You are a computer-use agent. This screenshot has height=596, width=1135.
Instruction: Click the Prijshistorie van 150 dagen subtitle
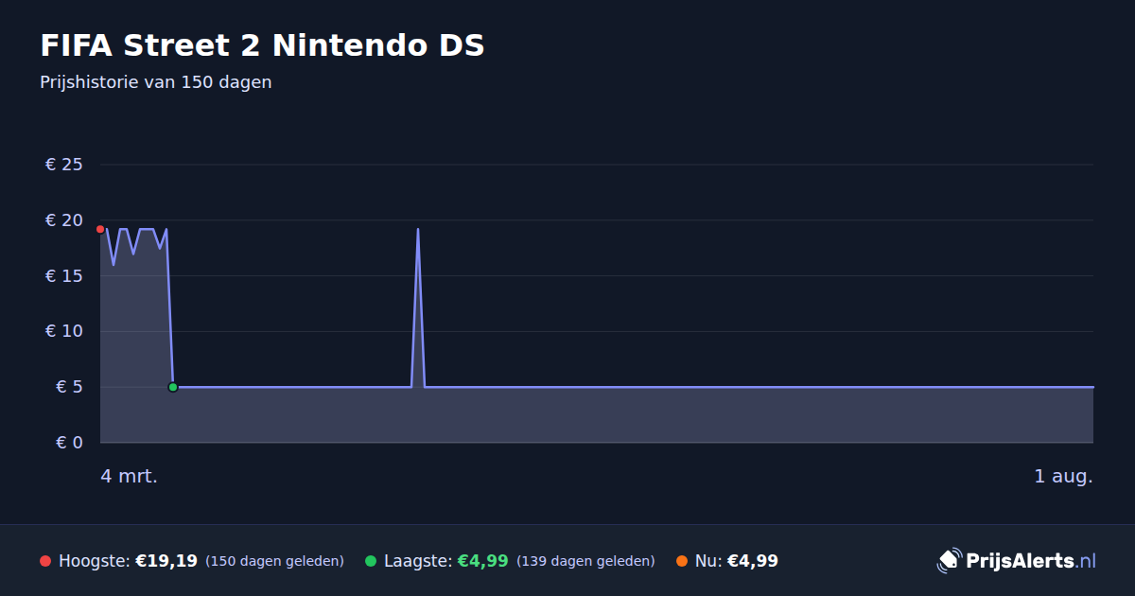pyautogui.click(x=156, y=82)
